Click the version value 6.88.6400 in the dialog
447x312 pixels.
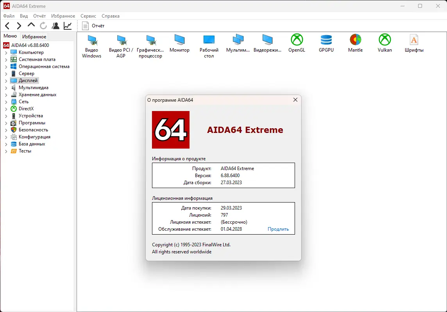(230, 176)
